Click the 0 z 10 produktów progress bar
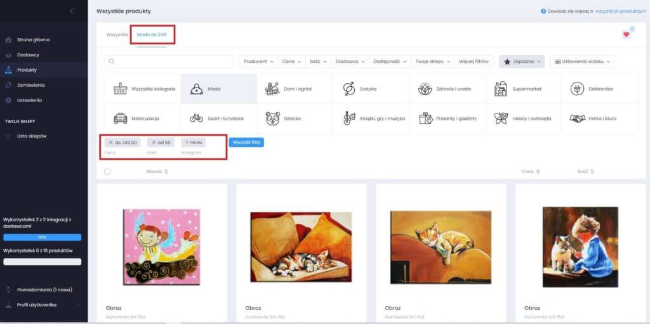 pyautogui.click(x=43, y=262)
